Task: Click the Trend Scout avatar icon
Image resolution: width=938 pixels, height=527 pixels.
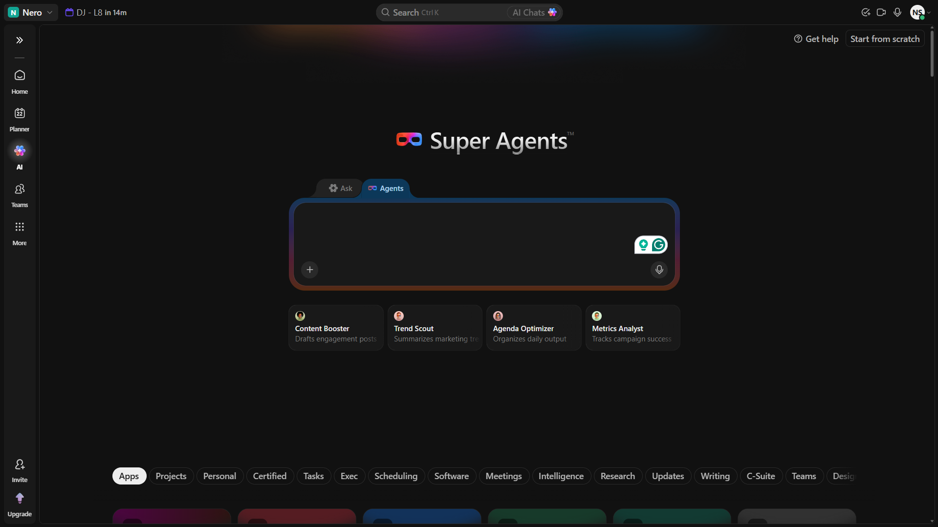Action: 399,316
